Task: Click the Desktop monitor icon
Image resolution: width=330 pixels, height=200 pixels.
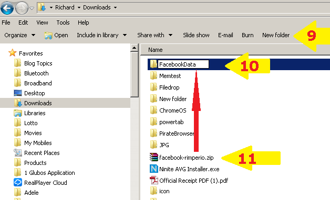Action: (18, 93)
